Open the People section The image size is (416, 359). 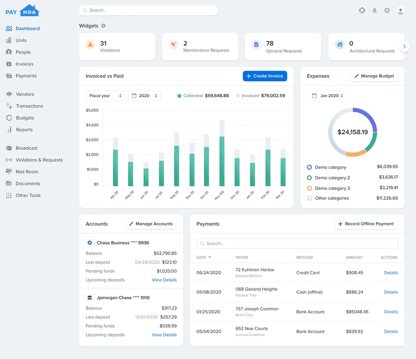point(23,52)
